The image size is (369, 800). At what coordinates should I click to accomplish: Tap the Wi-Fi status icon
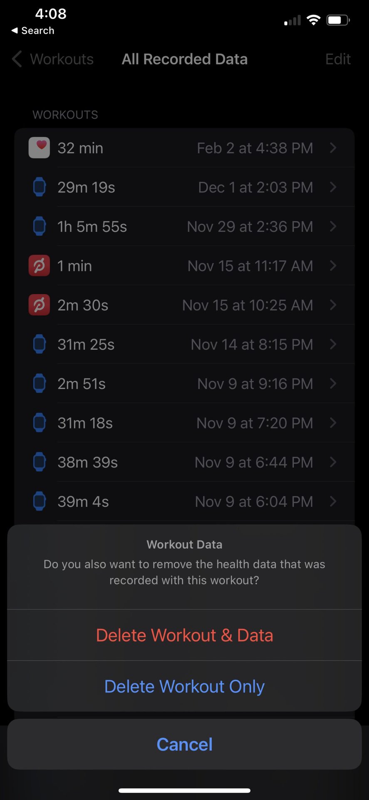pos(313,20)
